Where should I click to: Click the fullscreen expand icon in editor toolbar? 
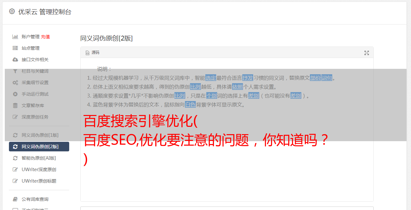[367, 53]
